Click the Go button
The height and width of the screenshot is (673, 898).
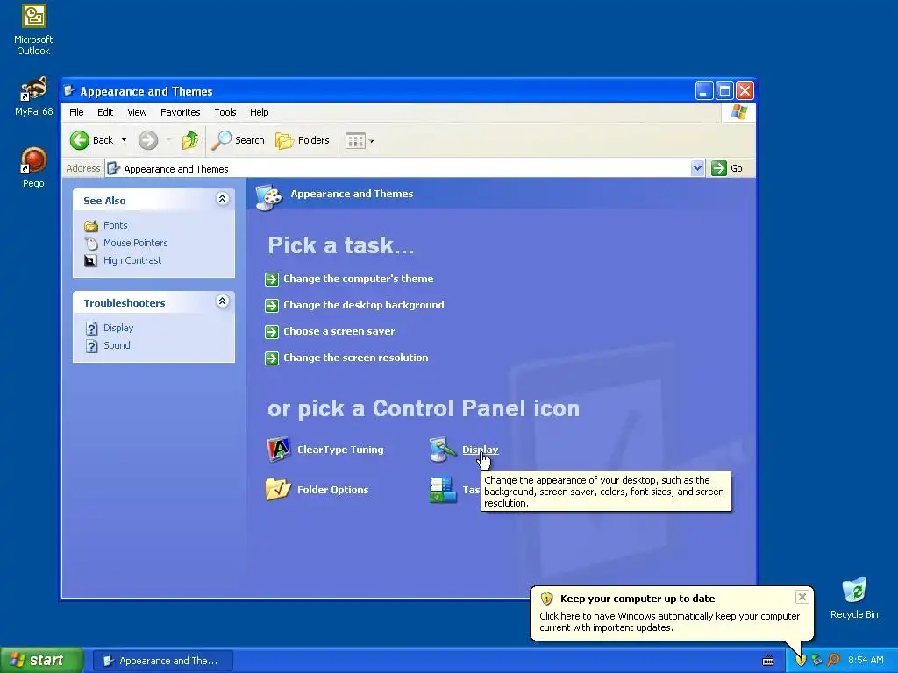click(727, 168)
